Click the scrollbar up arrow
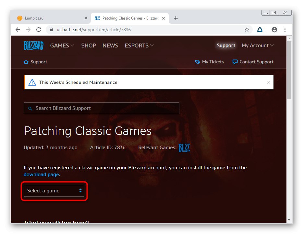The width and height of the screenshot is (303, 234). (x=289, y=39)
